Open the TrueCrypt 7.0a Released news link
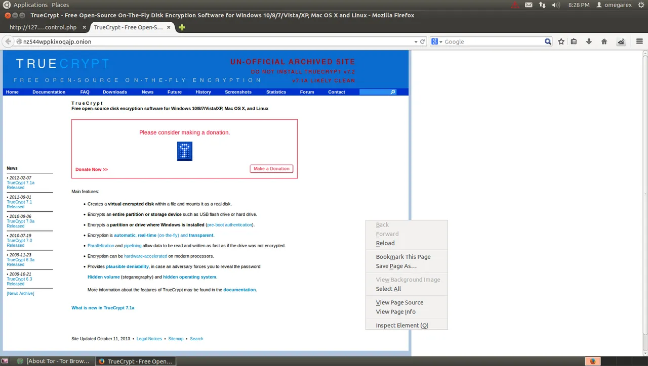 pos(21,223)
